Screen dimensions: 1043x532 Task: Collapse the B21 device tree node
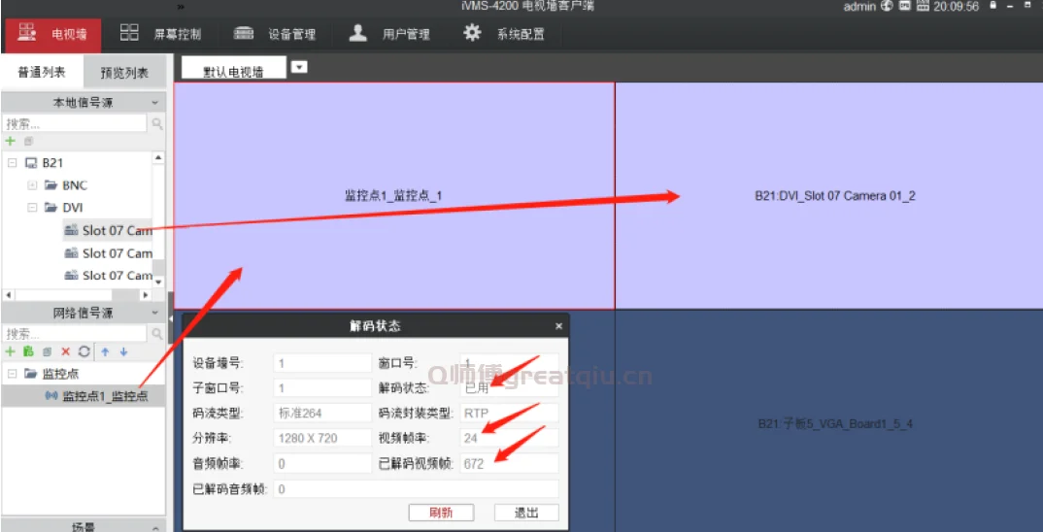coord(12,163)
